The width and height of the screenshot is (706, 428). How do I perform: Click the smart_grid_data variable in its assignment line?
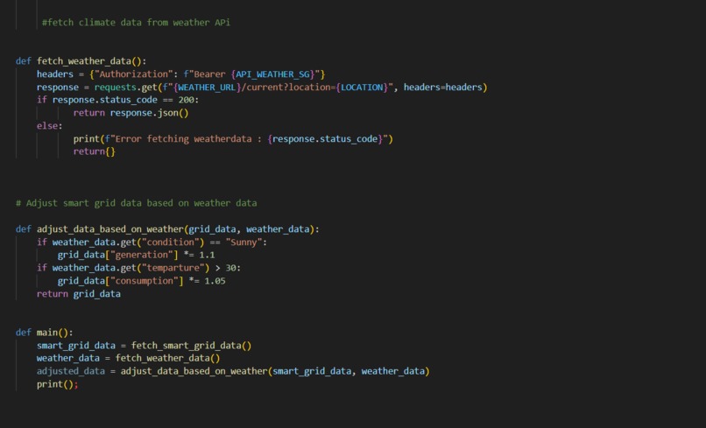pyautogui.click(x=76, y=346)
